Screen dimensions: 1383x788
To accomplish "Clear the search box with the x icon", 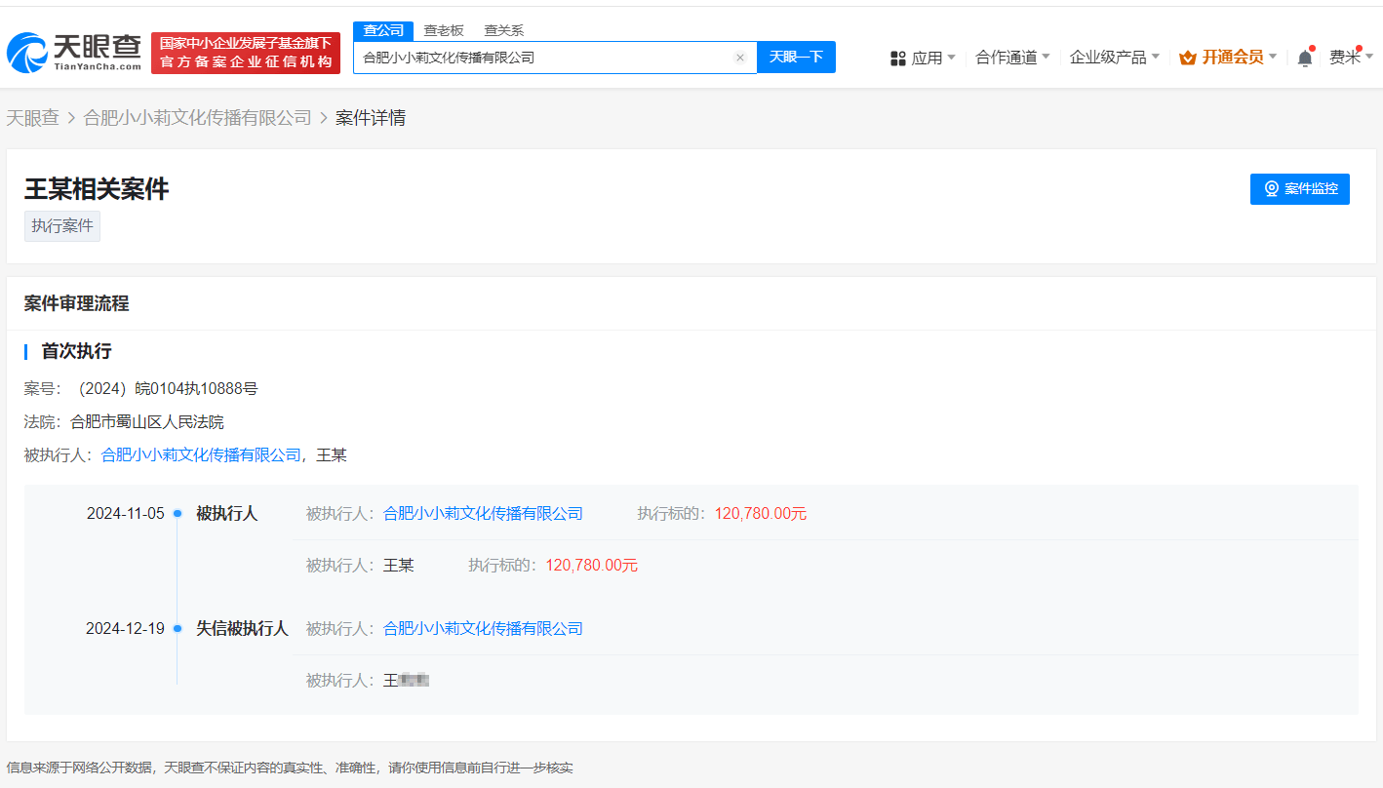I will (x=740, y=58).
